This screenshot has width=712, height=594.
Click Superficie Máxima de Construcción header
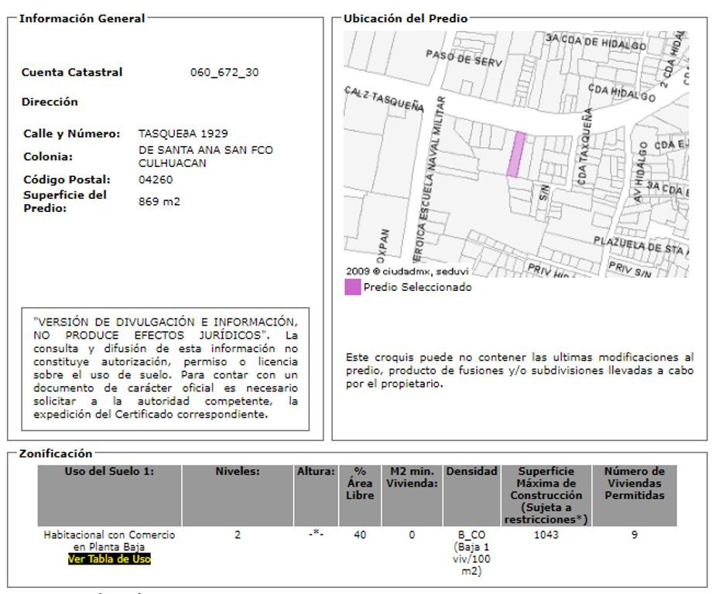click(x=546, y=495)
